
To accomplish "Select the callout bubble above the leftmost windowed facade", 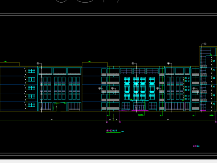I will [x=38, y=63].
